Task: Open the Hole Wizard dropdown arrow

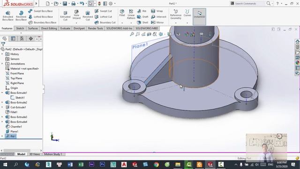Action: click(x=76, y=23)
